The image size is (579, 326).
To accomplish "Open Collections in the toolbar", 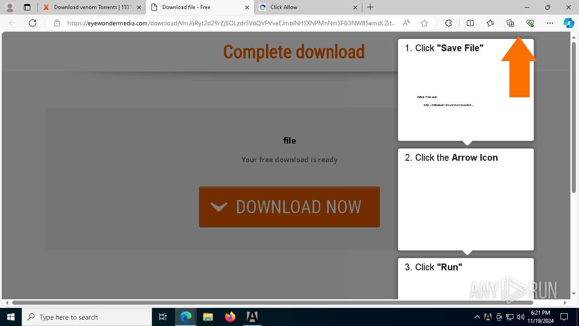I will 510,23.
